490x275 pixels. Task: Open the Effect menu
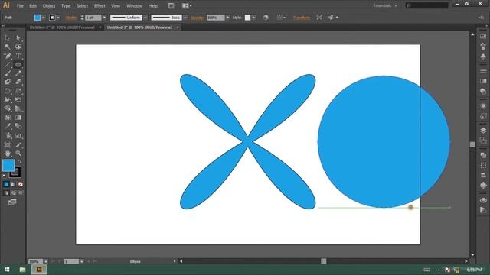[x=100, y=6]
